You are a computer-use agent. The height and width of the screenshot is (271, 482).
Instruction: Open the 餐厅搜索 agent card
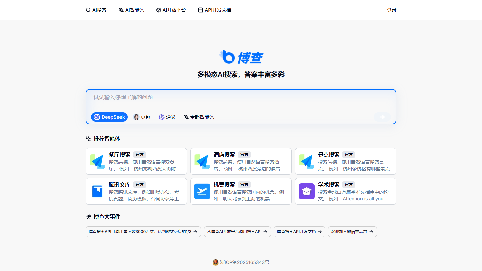[x=136, y=161]
